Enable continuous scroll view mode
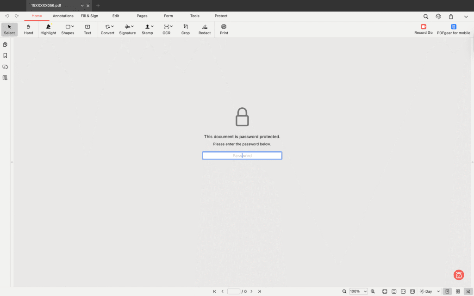The image size is (474, 296). (468, 291)
